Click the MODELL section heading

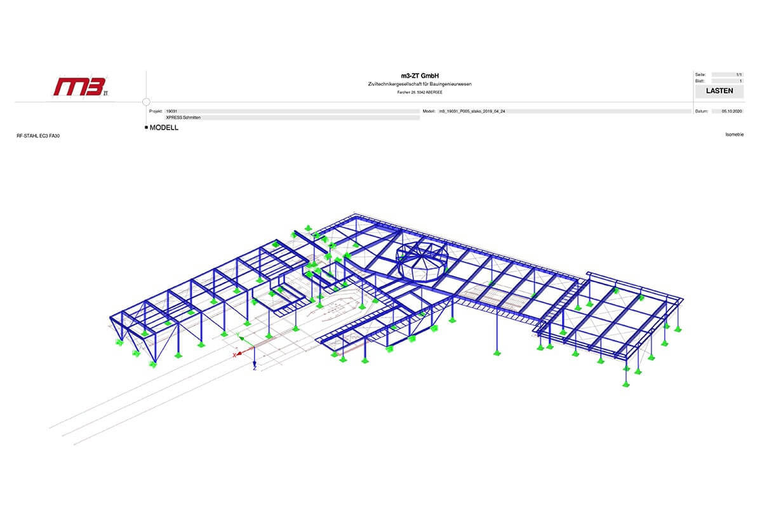tap(164, 128)
